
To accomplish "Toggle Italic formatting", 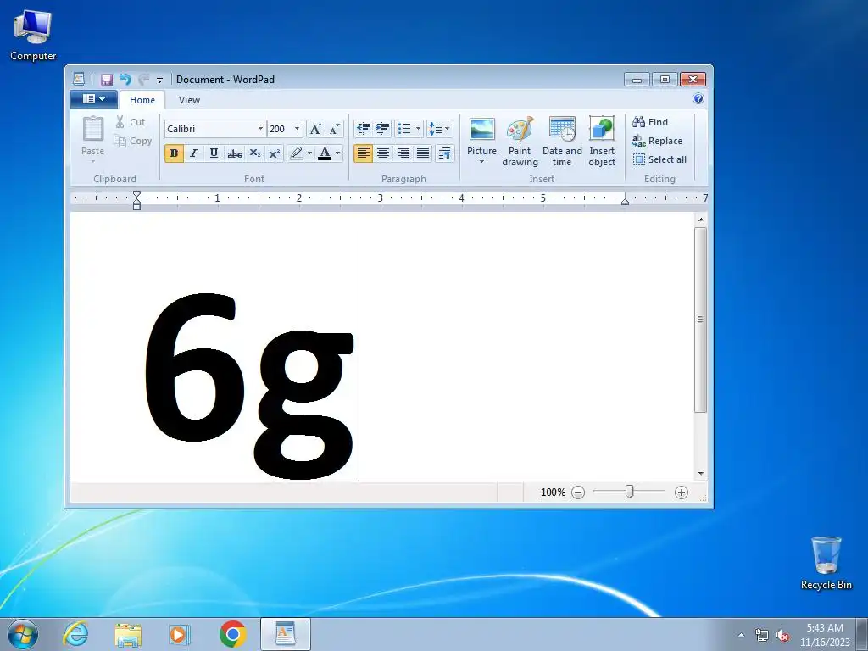I will (x=194, y=153).
